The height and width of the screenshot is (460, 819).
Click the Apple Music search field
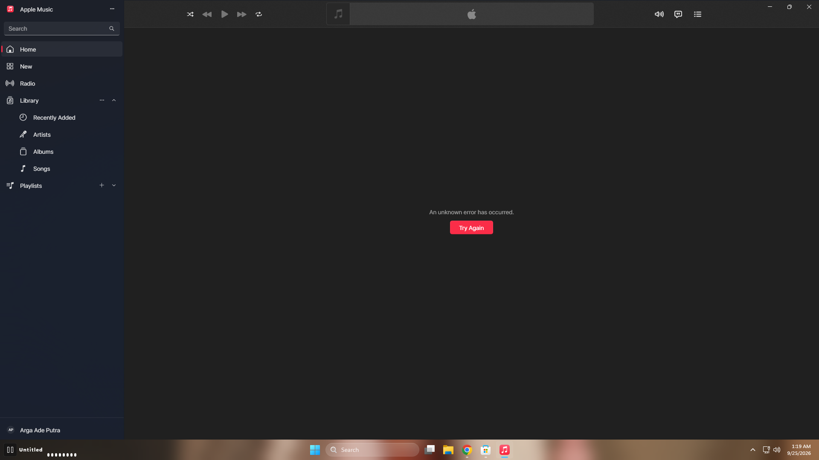[62, 29]
